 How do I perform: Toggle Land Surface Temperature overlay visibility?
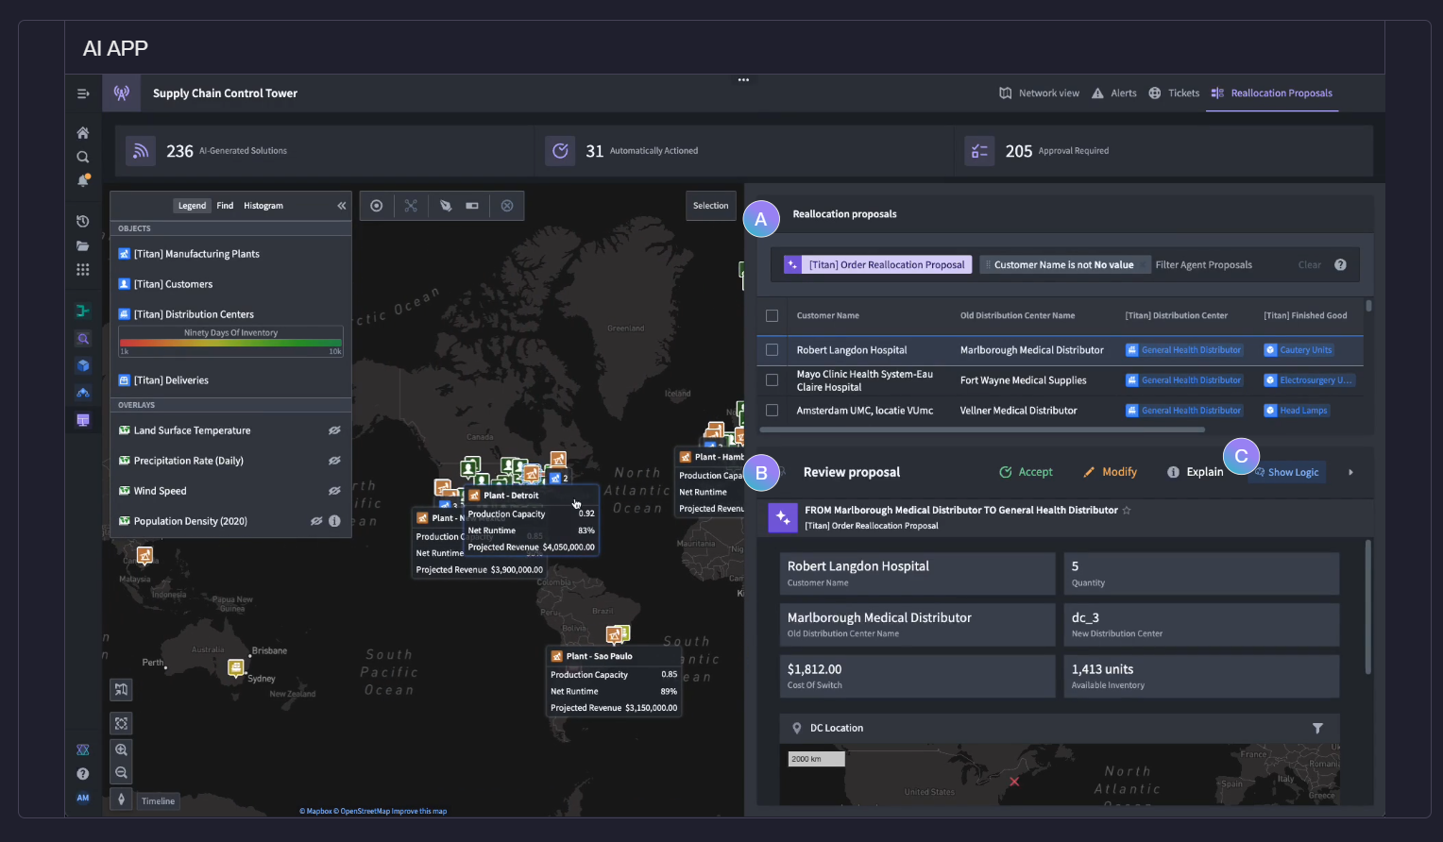(x=334, y=430)
